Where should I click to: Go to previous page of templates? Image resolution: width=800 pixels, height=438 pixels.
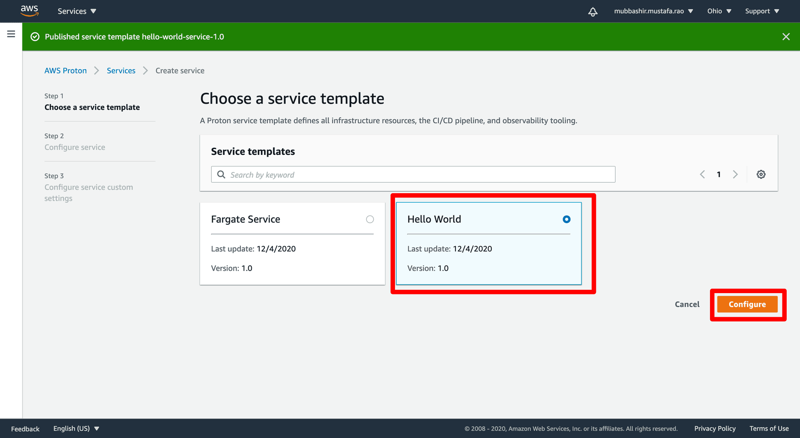tap(702, 174)
